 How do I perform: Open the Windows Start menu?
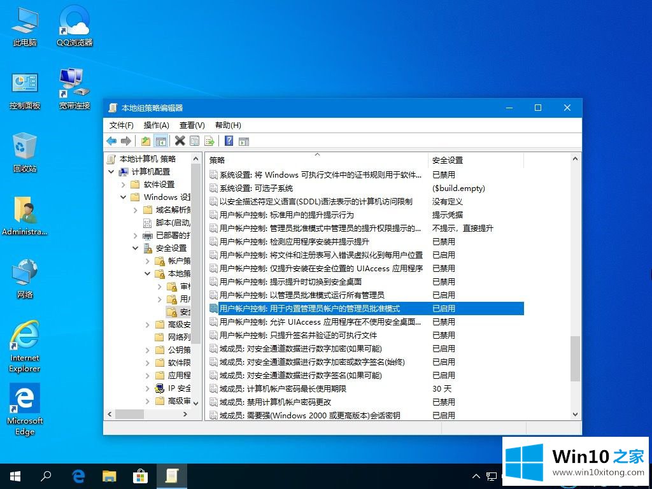click(15, 476)
